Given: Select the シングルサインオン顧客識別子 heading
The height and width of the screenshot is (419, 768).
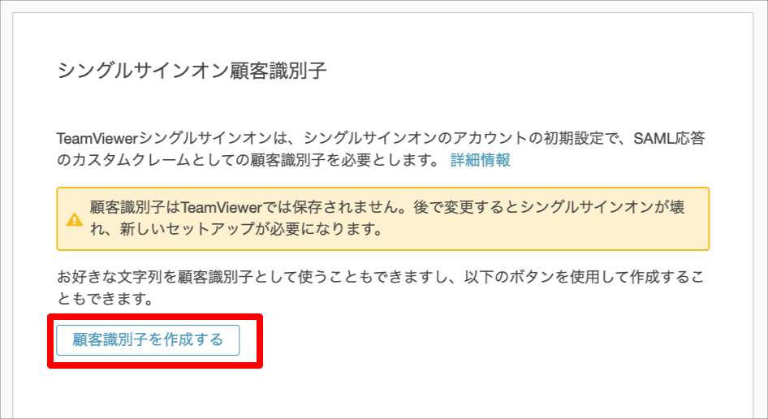Looking at the screenshot, I should pos(192,71).
